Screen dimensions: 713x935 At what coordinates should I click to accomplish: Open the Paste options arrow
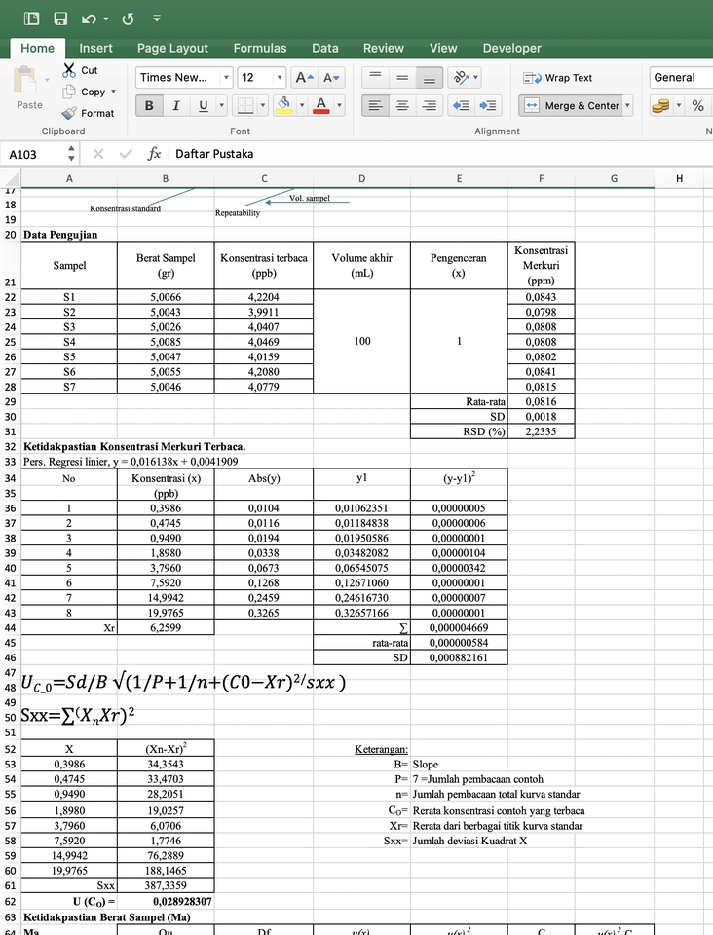pos(47,80)
